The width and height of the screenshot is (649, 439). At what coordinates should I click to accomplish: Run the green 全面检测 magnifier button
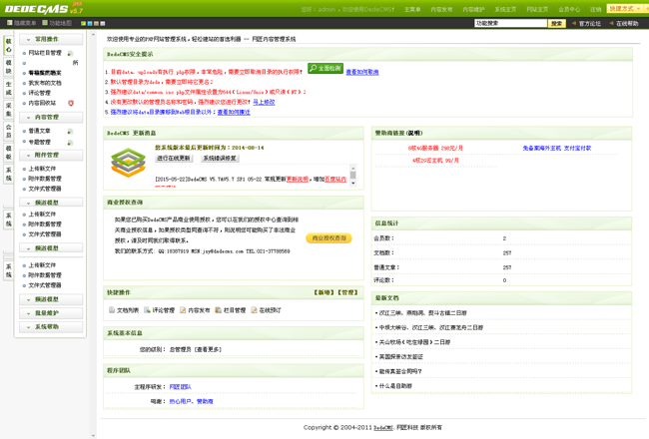pos(325,68)
